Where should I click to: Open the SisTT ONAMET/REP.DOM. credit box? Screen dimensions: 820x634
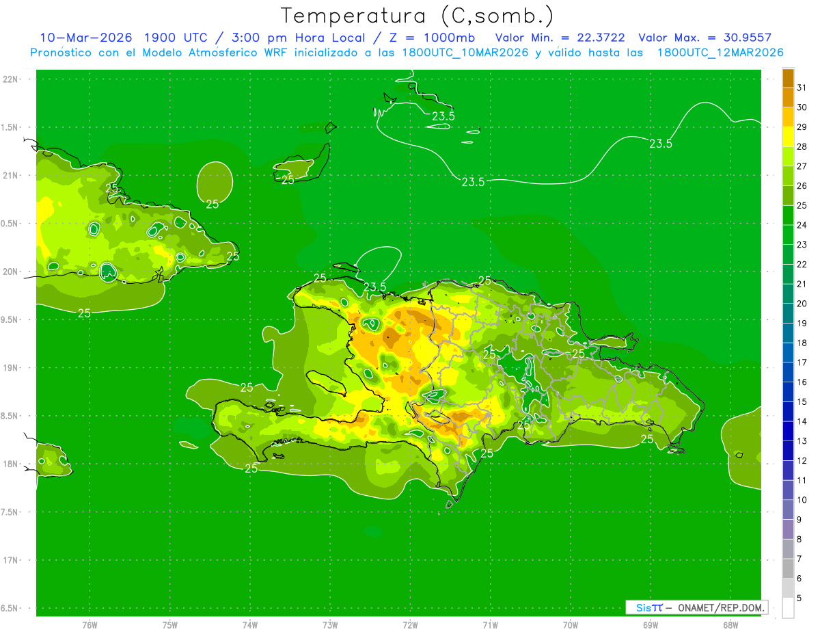point(696,607)
